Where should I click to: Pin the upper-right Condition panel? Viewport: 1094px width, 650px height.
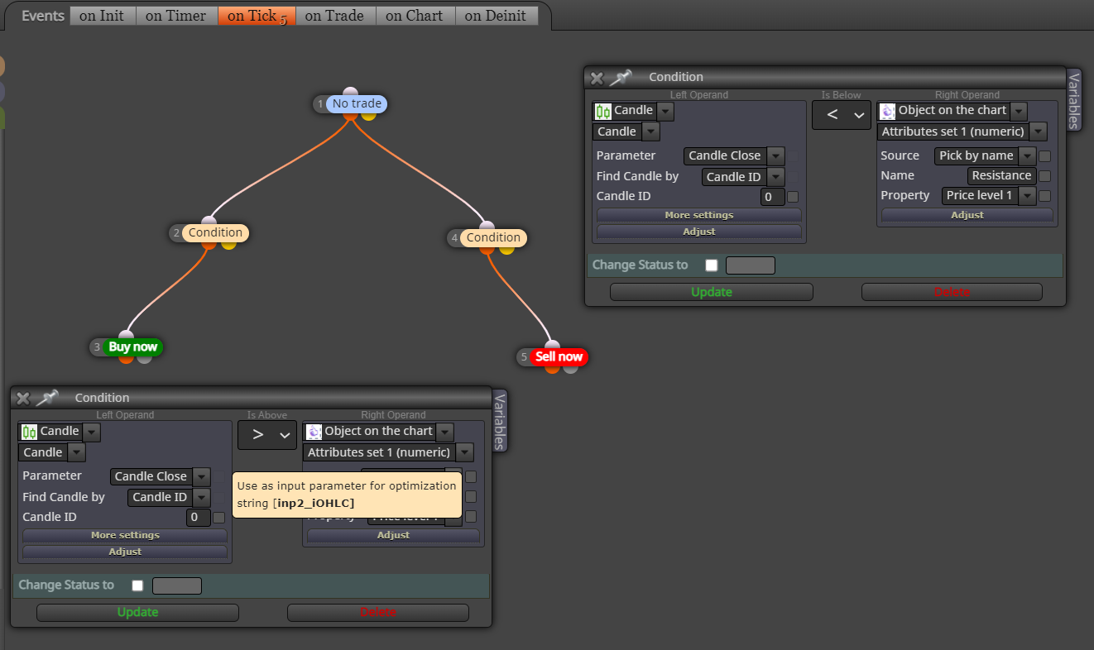[620, 78]
